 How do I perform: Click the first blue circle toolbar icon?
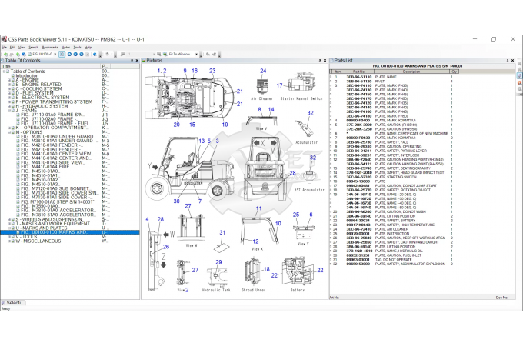tap(69, 54)
